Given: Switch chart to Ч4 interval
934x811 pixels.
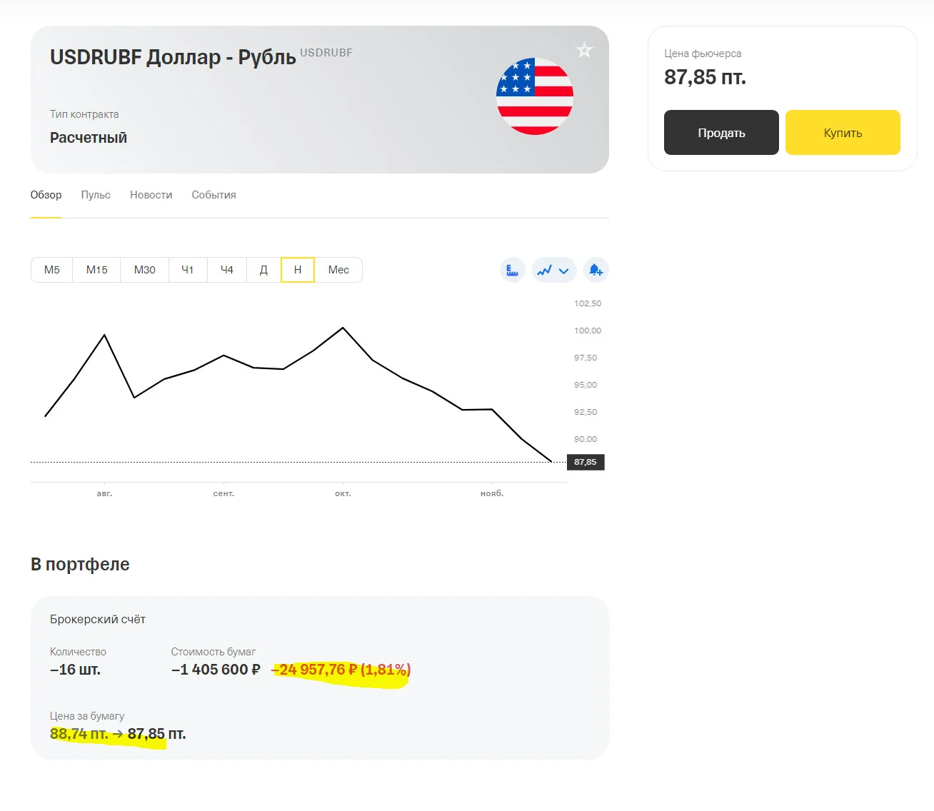Looking at the screenshot, I should pyautogui.click(x=227, y=270).
